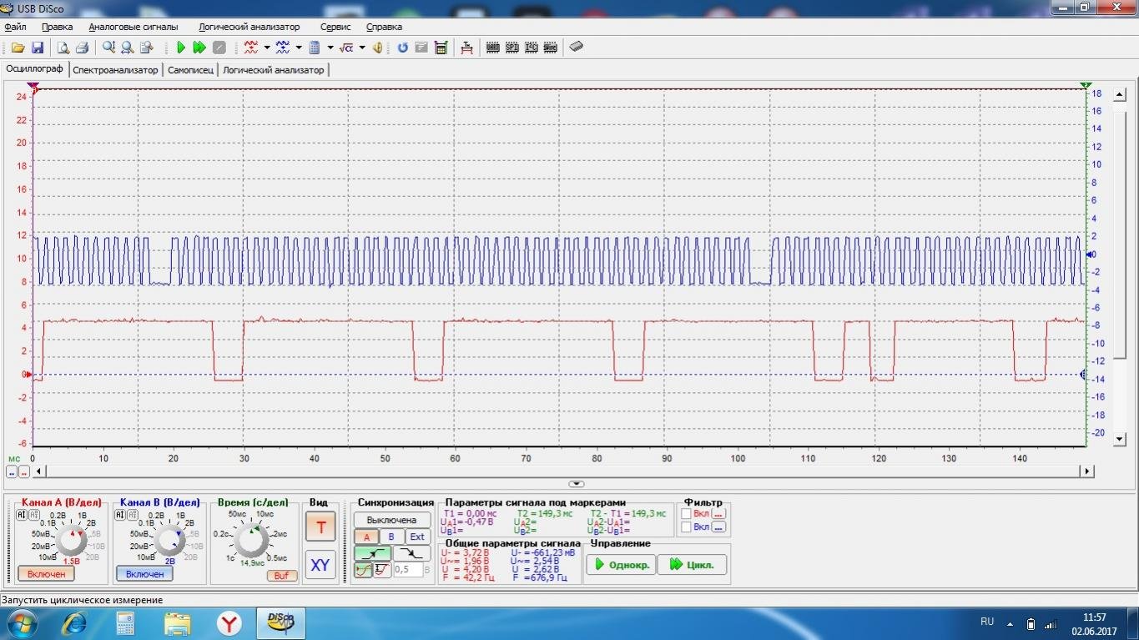Click the Время time-per-division knob

(250, 541)
